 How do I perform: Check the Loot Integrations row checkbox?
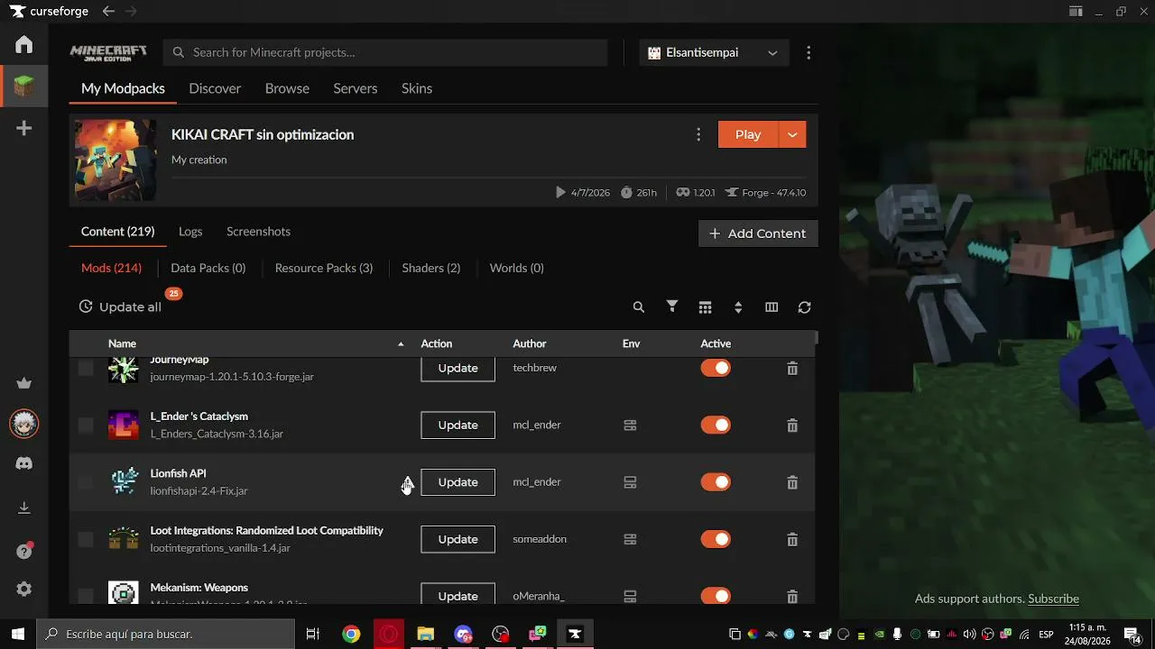coord(86,539)
